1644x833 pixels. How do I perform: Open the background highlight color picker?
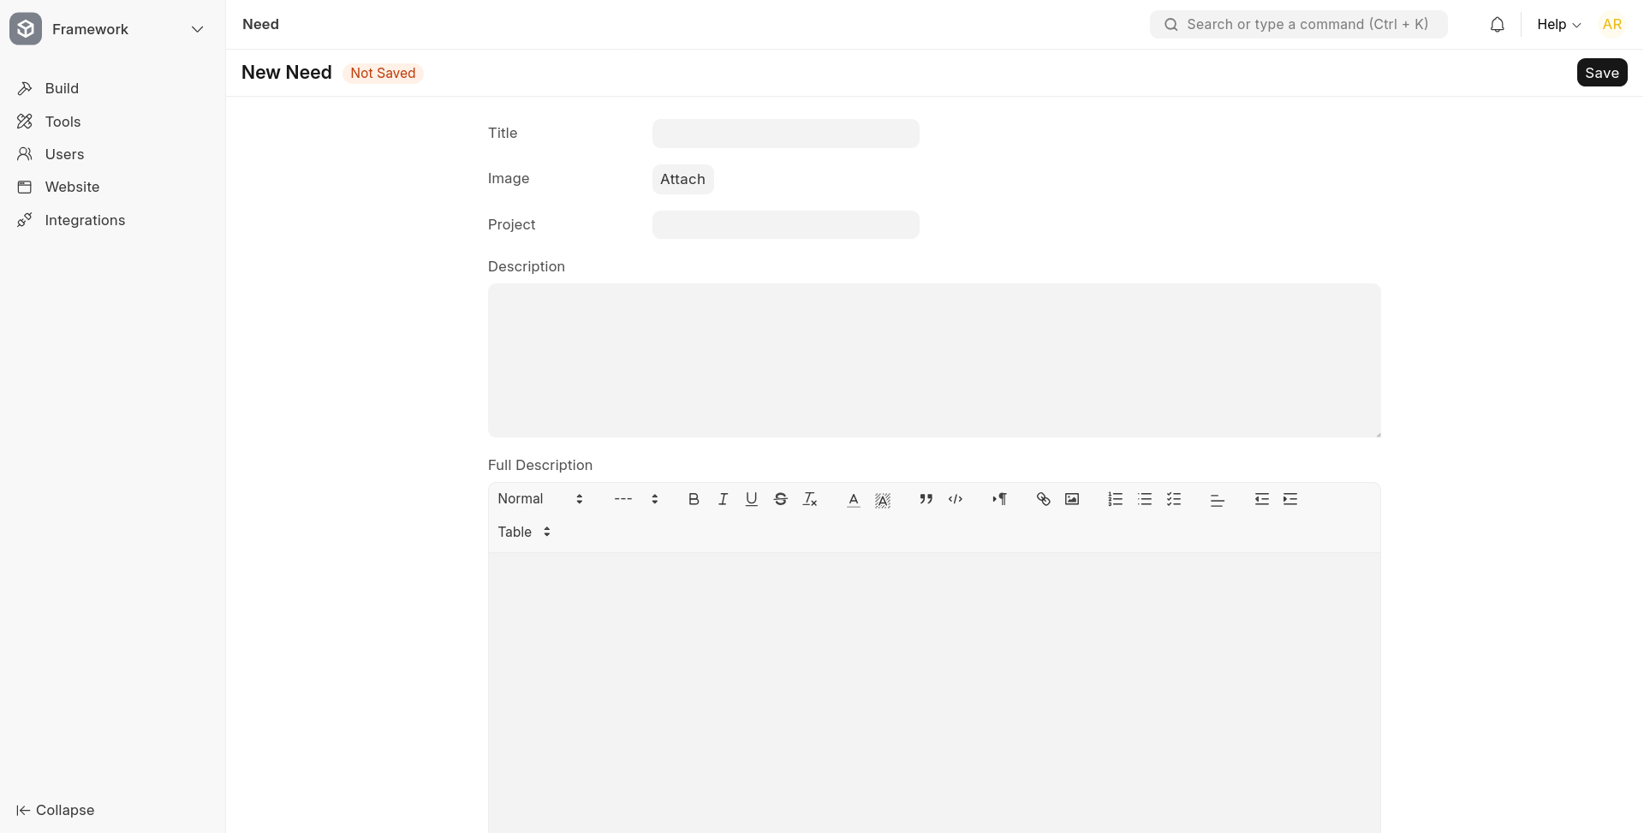pyautogui.click(x=883, y=499)
